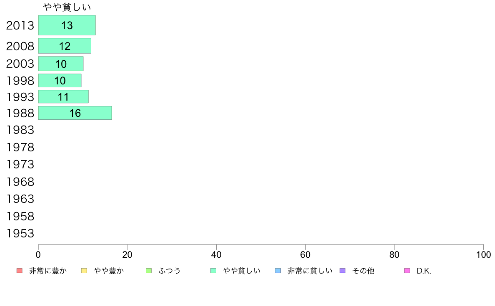Viewport: 495px width, 306px height.
Task: Select the 2013 bar showing 13
Action: pos(67,25)
